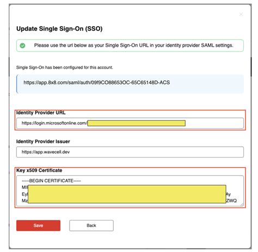Image resolution: width=258 pixels, height=252 pixels.
Task: Click the yellow redaction in the Provider URL
Action: click(x=137, y=123)
